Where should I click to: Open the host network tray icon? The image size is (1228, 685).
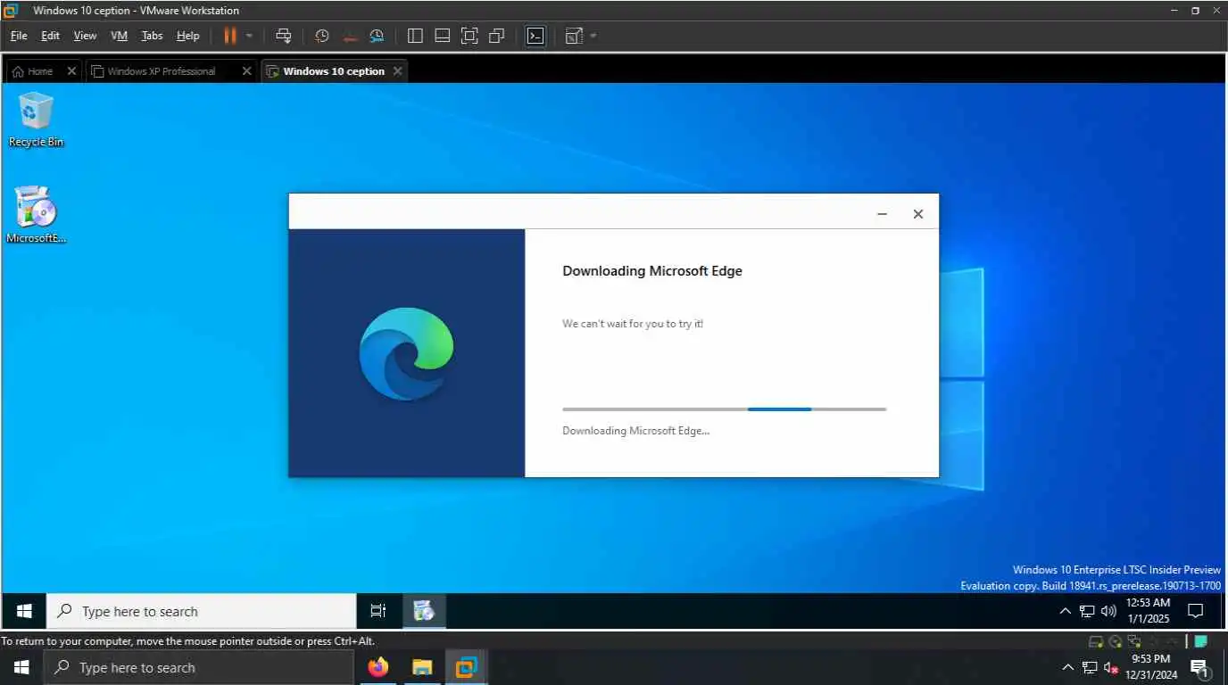tap(1090, 667)
